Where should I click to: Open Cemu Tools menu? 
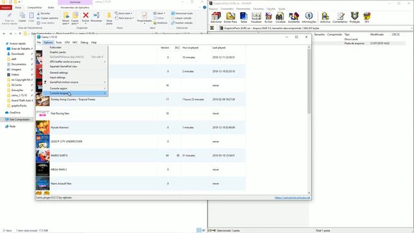coord(59,42)
